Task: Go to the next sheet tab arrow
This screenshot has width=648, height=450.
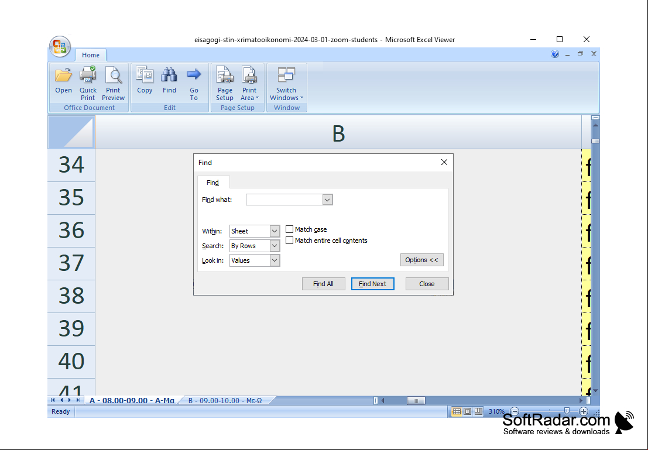Action: point(70,400)
